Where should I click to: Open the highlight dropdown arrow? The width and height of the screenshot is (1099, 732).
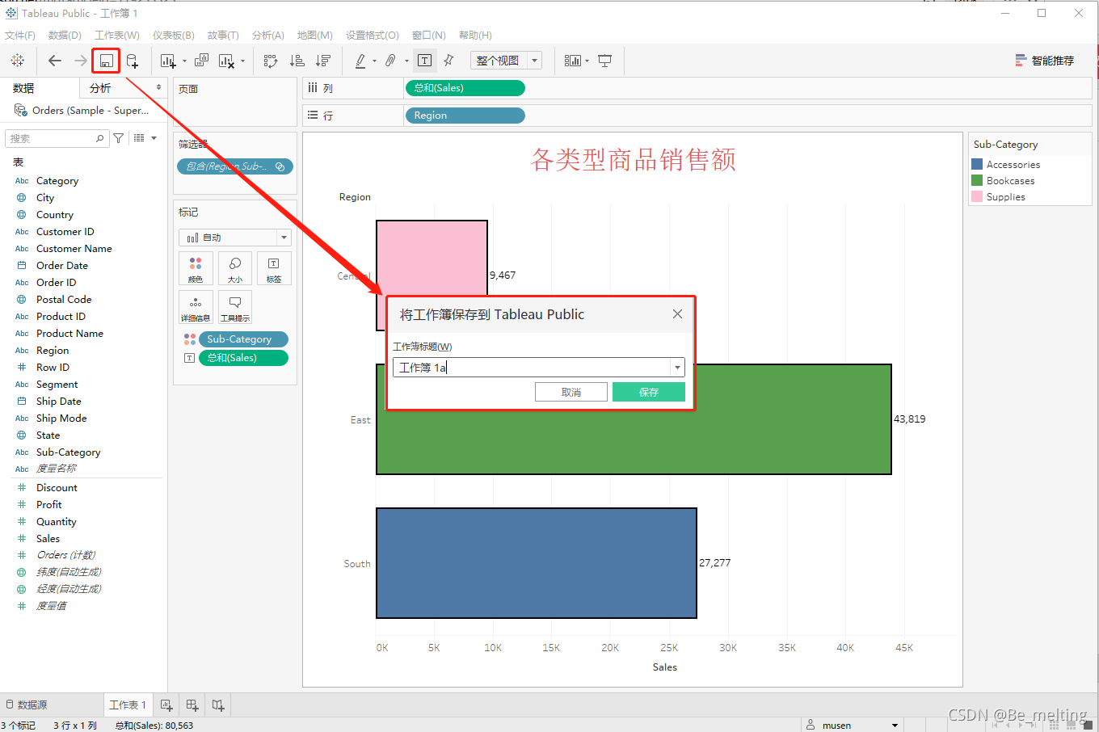click(374, 61)
